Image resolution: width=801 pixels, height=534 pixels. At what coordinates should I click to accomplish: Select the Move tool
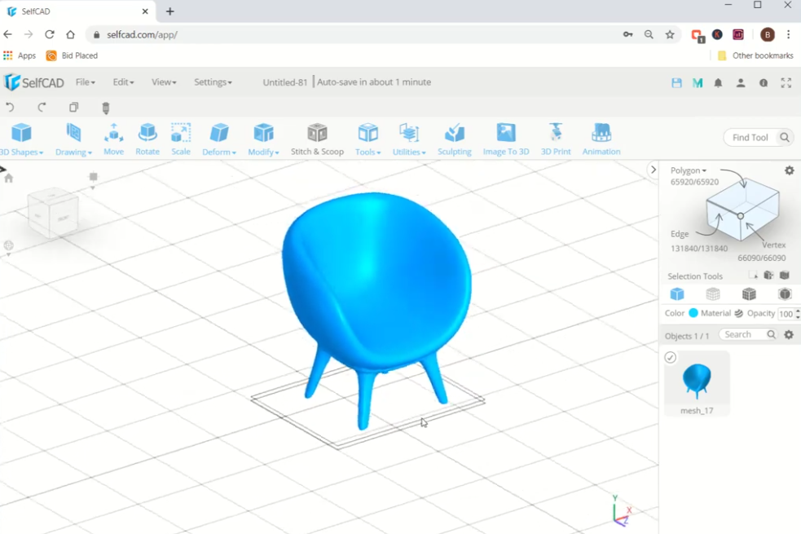pyautogui.click(x=113, y=139)
